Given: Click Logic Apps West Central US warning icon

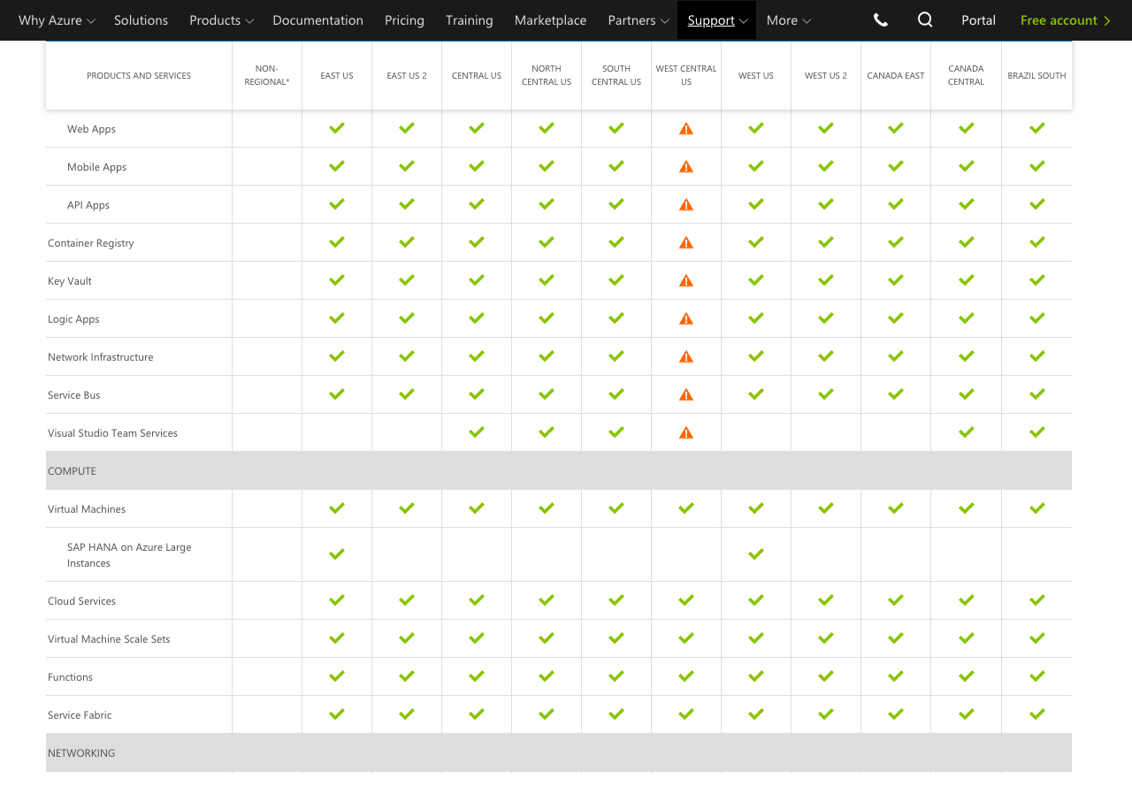Looking at the screenshot, I should [686, 318].
